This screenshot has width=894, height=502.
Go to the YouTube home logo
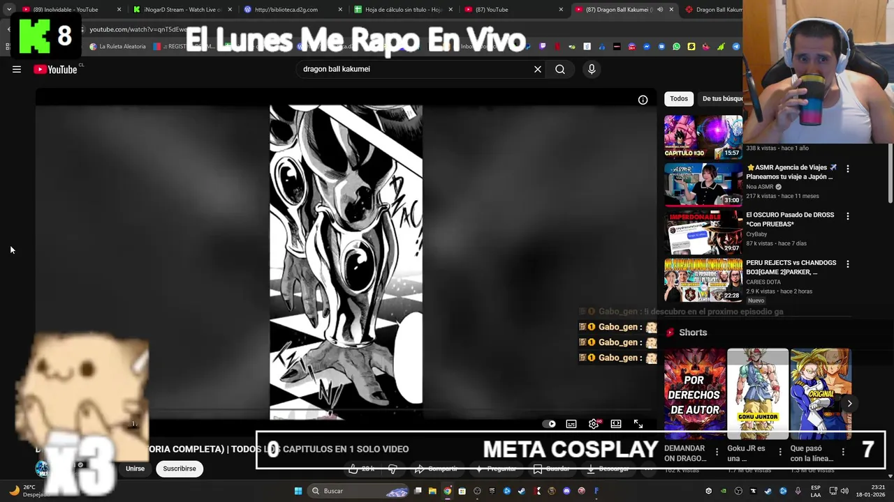click(56, 69)
